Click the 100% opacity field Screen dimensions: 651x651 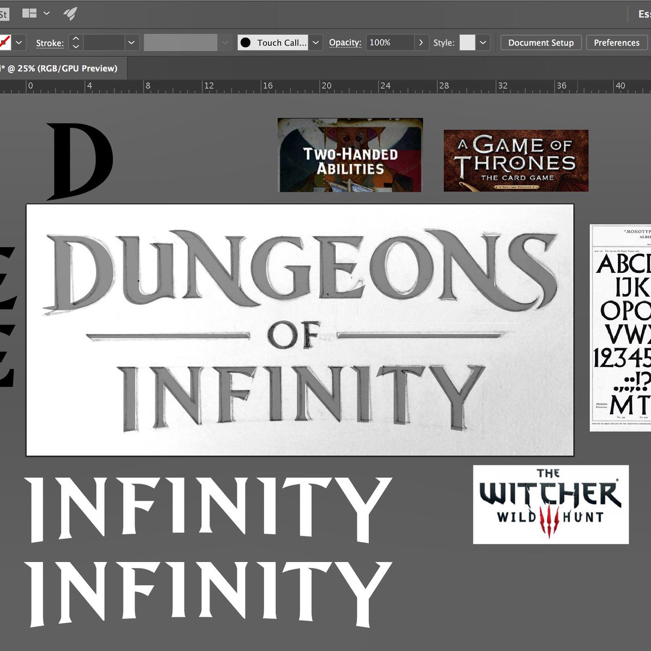(390, 42)
